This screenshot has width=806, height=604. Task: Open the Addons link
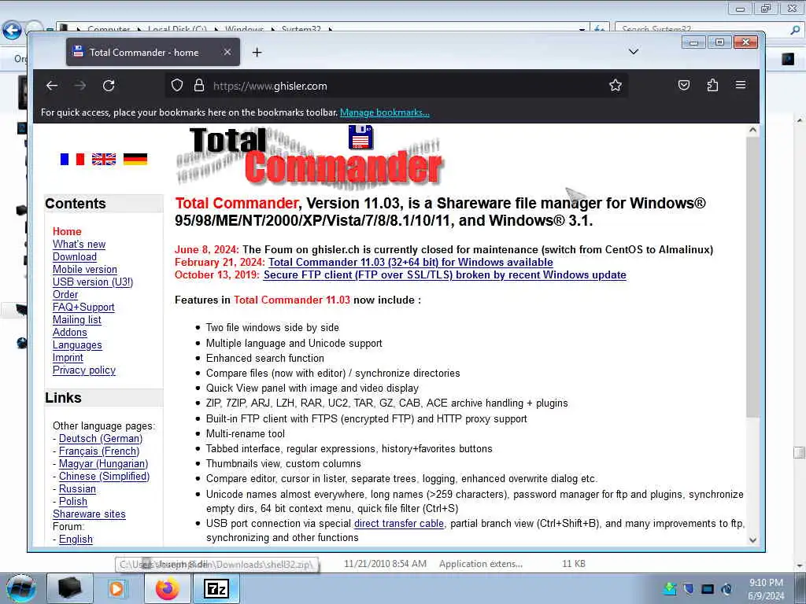70,333
